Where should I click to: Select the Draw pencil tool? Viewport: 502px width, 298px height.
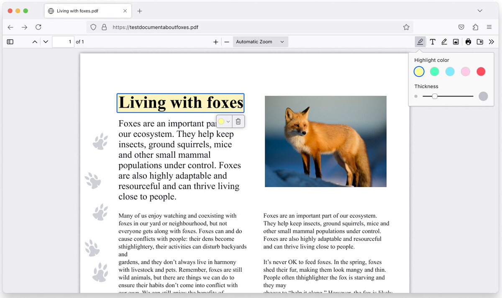click(444, 42)
